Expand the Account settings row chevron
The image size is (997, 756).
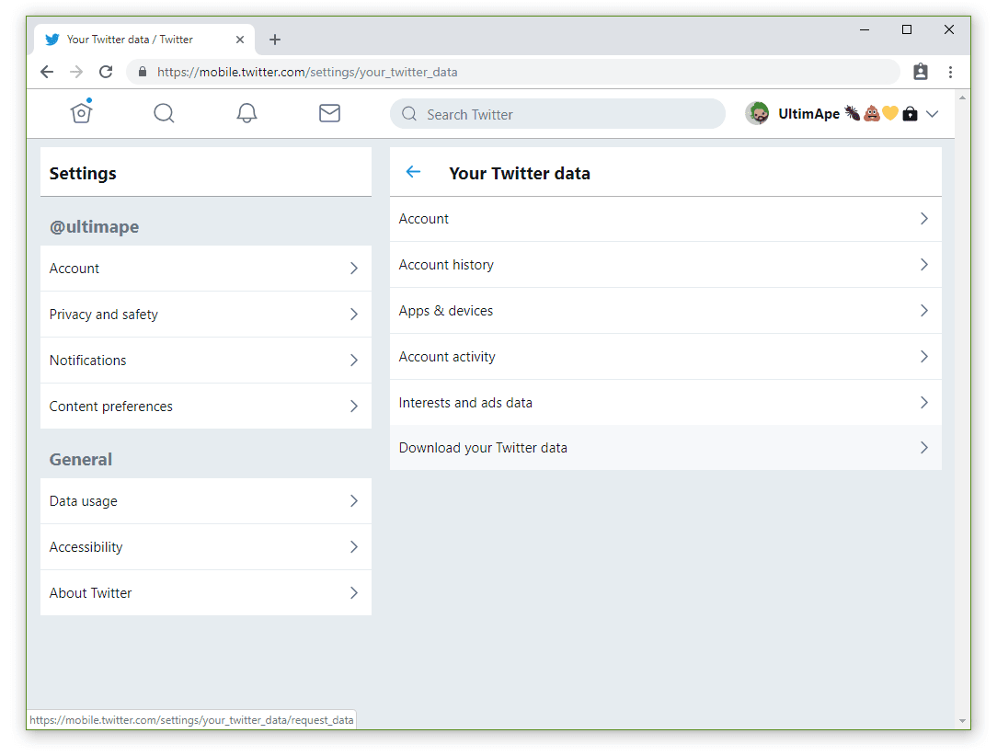pos(353,268)
